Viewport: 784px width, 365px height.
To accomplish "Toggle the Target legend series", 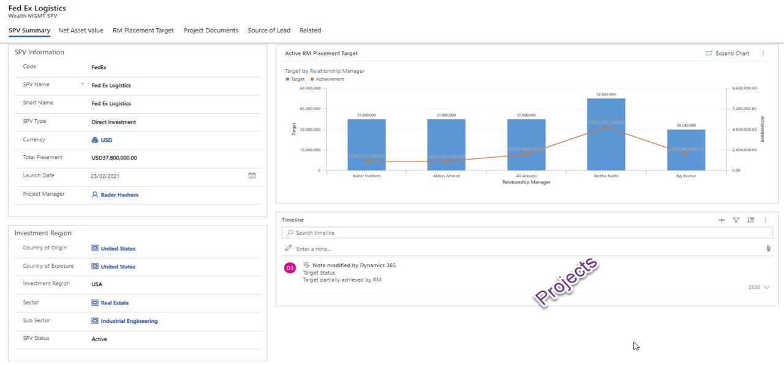I will (x=295, y=79).
